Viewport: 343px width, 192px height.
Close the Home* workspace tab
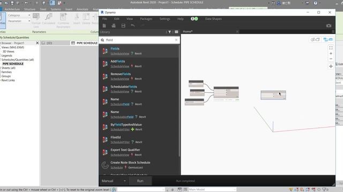click(237, 31)
